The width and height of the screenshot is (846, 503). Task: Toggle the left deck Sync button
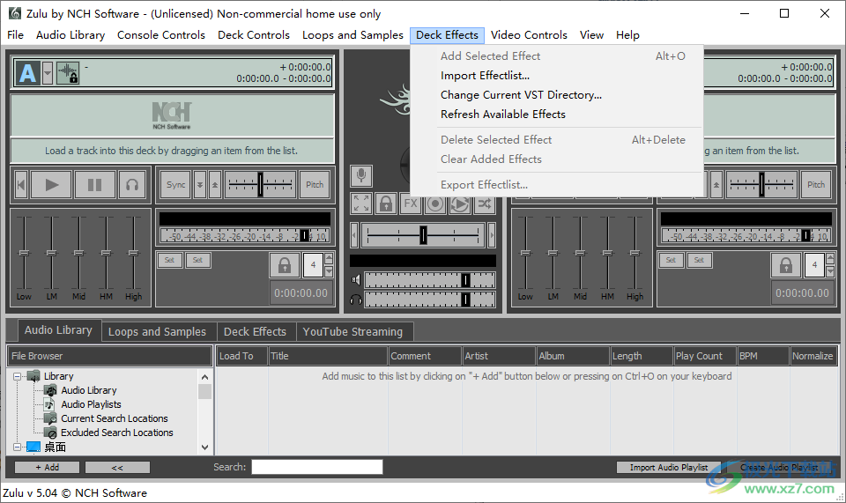coord(176,185)
